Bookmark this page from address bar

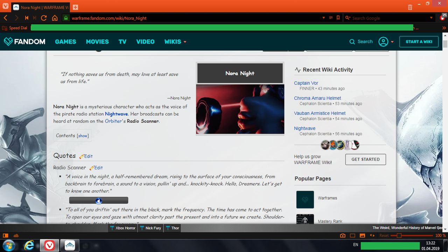click(338, 18)
